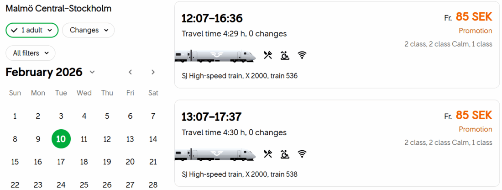
Task: Click the selected date February 10
Action: (x=61, y=139)
